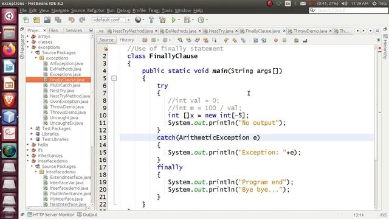
Task: Open HTTP Server Monitor button
Action: [51, 215]
